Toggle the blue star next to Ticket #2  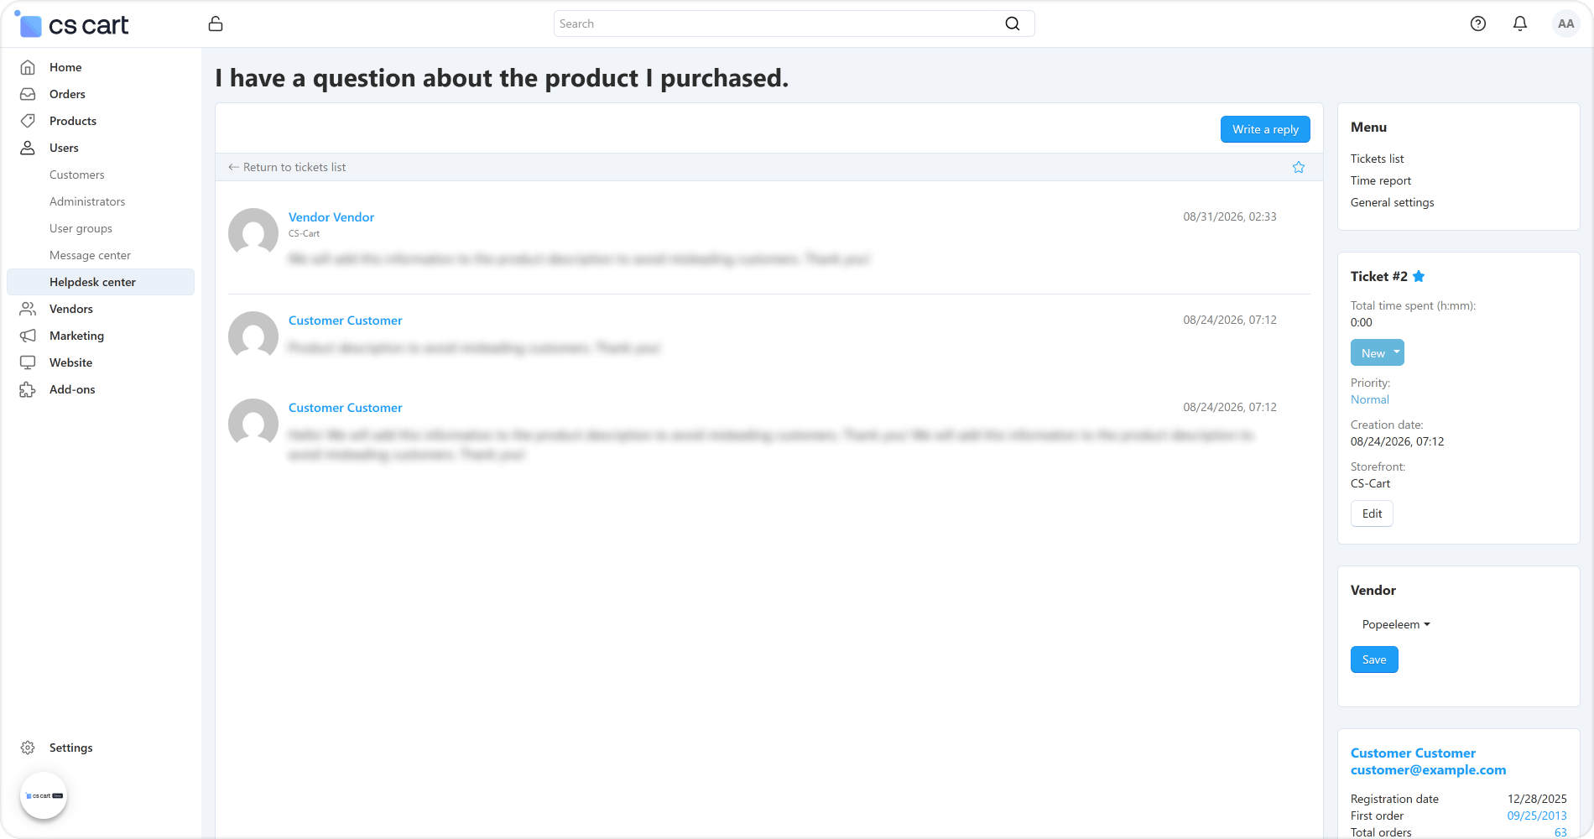tap(1419, 276)
